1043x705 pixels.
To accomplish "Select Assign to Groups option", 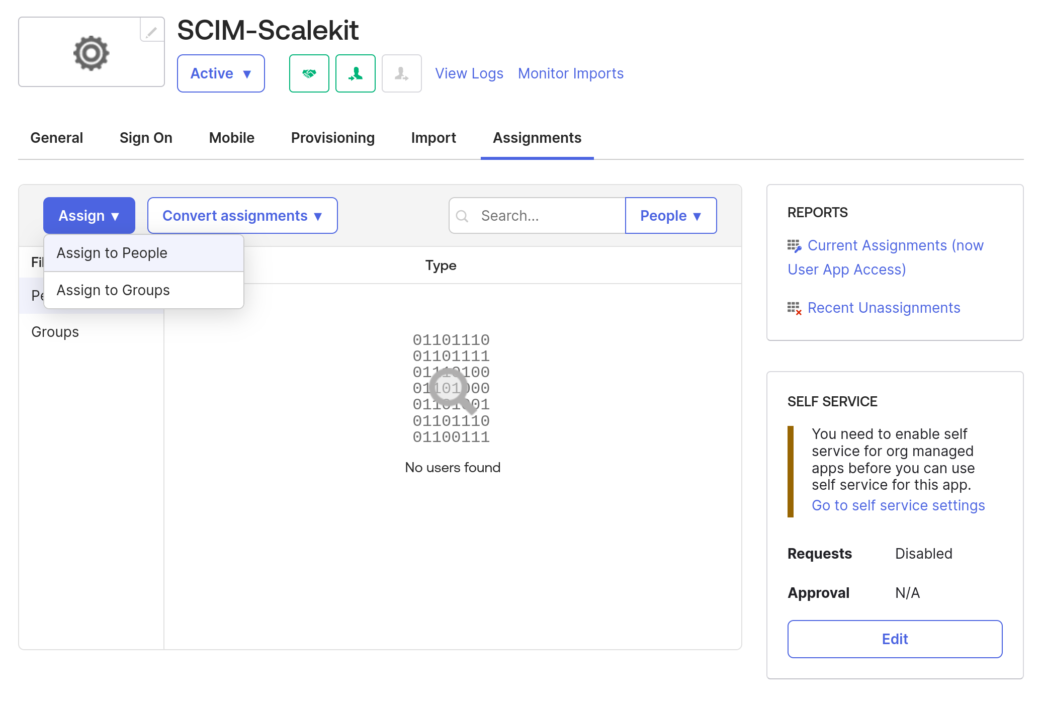I will (114, 290).
